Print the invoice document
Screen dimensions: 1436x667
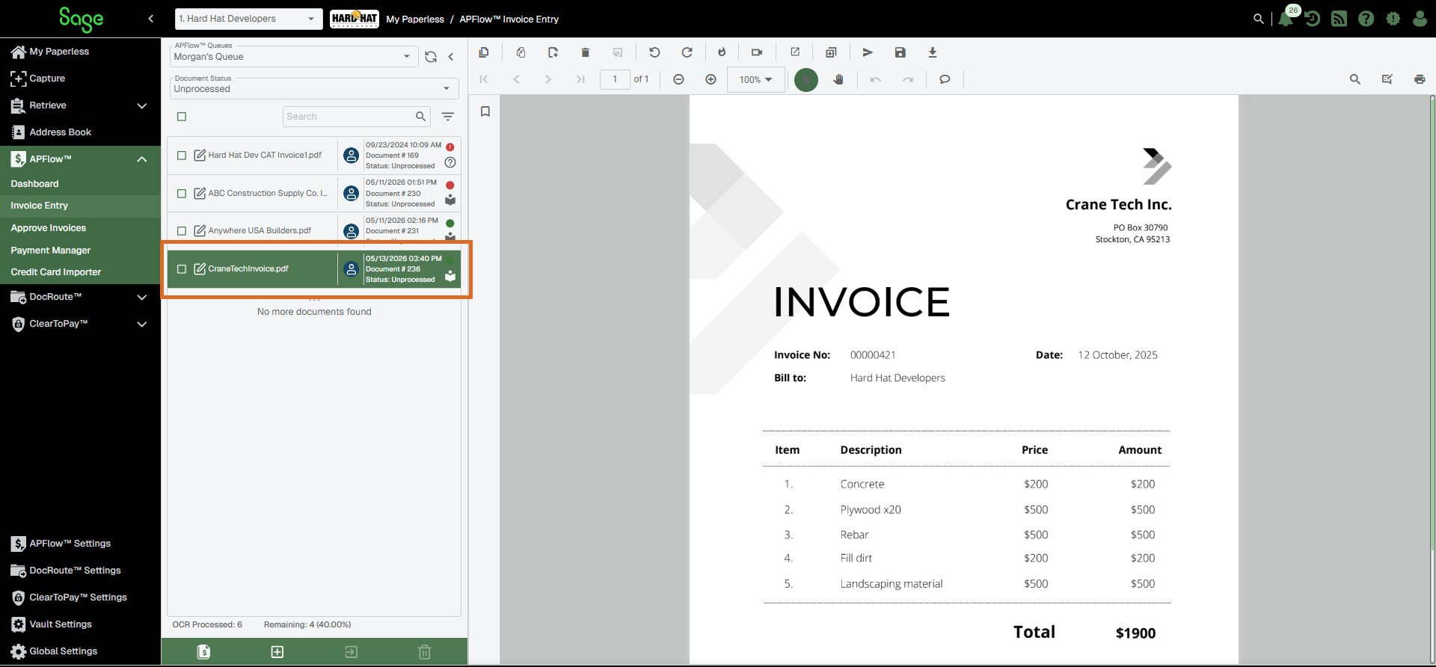pos(1420,79)
